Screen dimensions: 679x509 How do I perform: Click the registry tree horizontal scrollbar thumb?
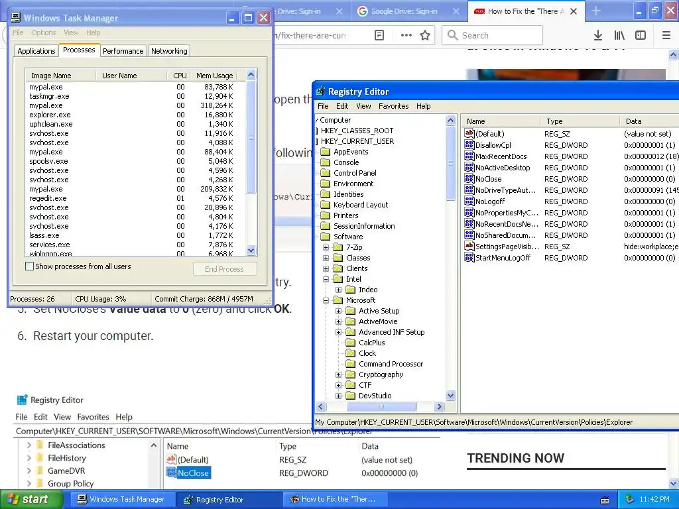click(381, 406)
